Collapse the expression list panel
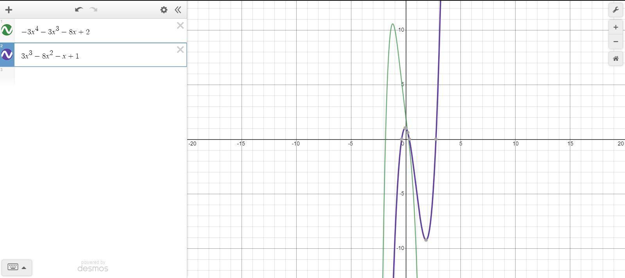Screen dimensions: 625x278 178,10
